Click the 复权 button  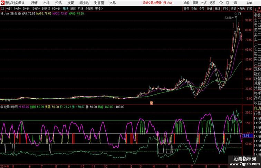(186, 9)
